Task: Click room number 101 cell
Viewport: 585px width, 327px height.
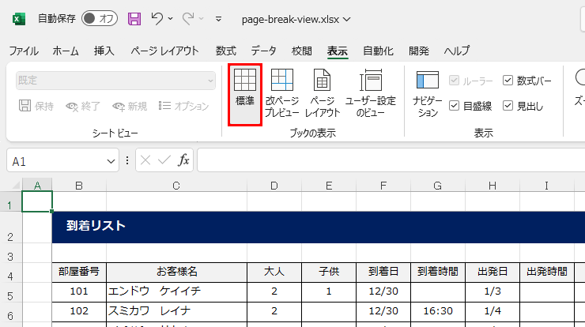Action: (79, 292)
